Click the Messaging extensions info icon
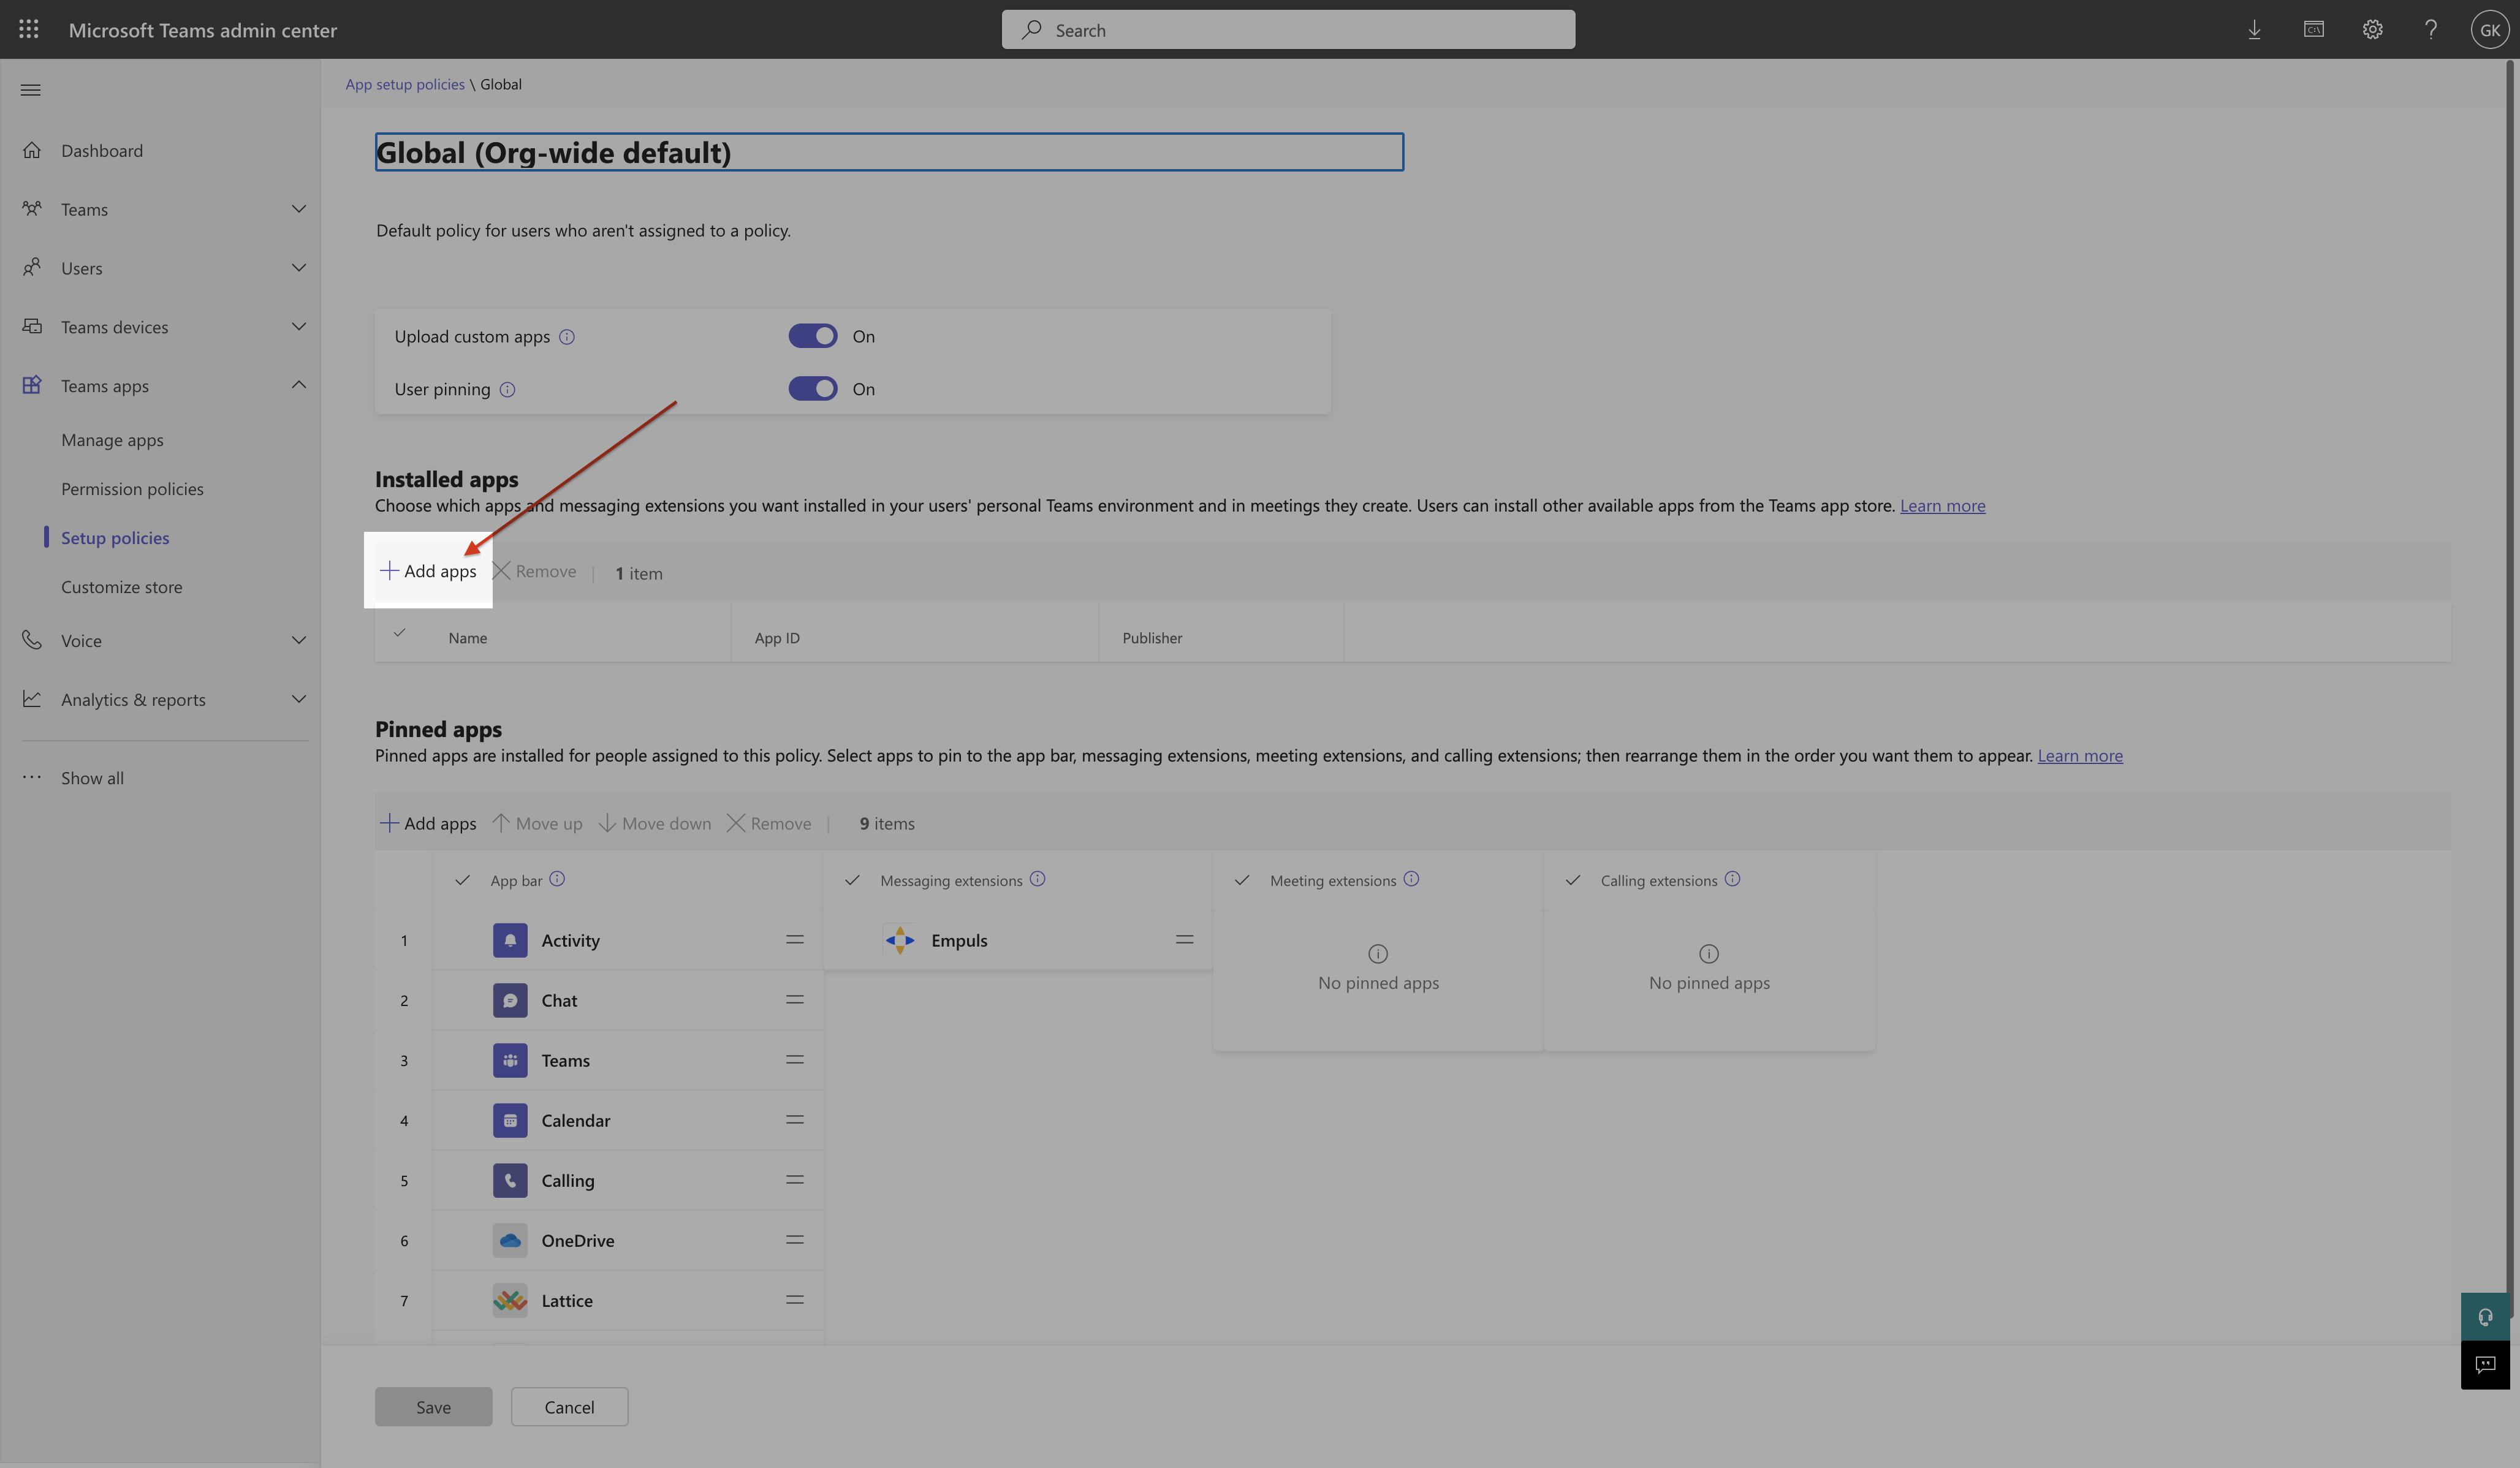The height and width of the screenshot is (1468, 2520). tap(1037, 879)
